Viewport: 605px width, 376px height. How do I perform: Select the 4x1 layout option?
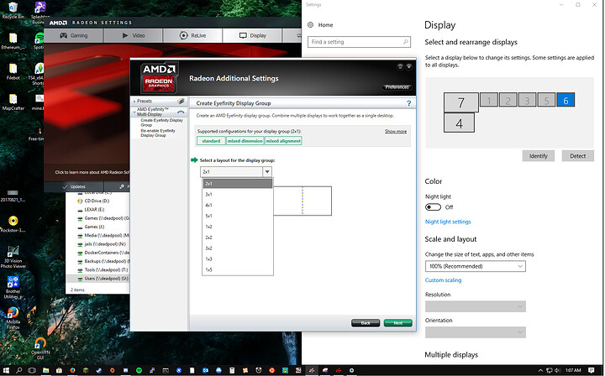click(238, 205)
